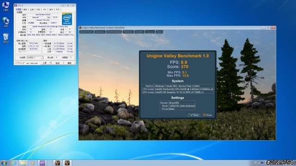Open Windows Media Player from the taskbar
This screenshot has width=296, height=166.
(x=32, y=163)
